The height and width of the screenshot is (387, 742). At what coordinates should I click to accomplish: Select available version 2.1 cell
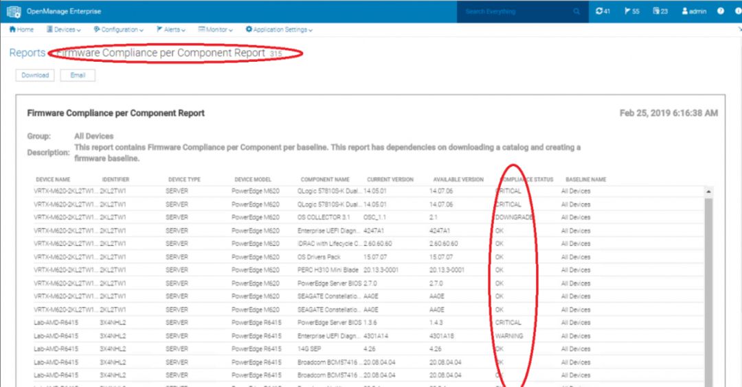[434, 218]
